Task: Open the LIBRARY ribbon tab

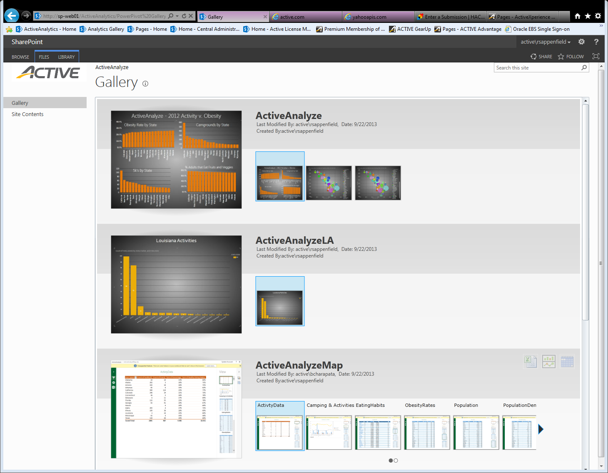Action: click(x=66, y=57)
